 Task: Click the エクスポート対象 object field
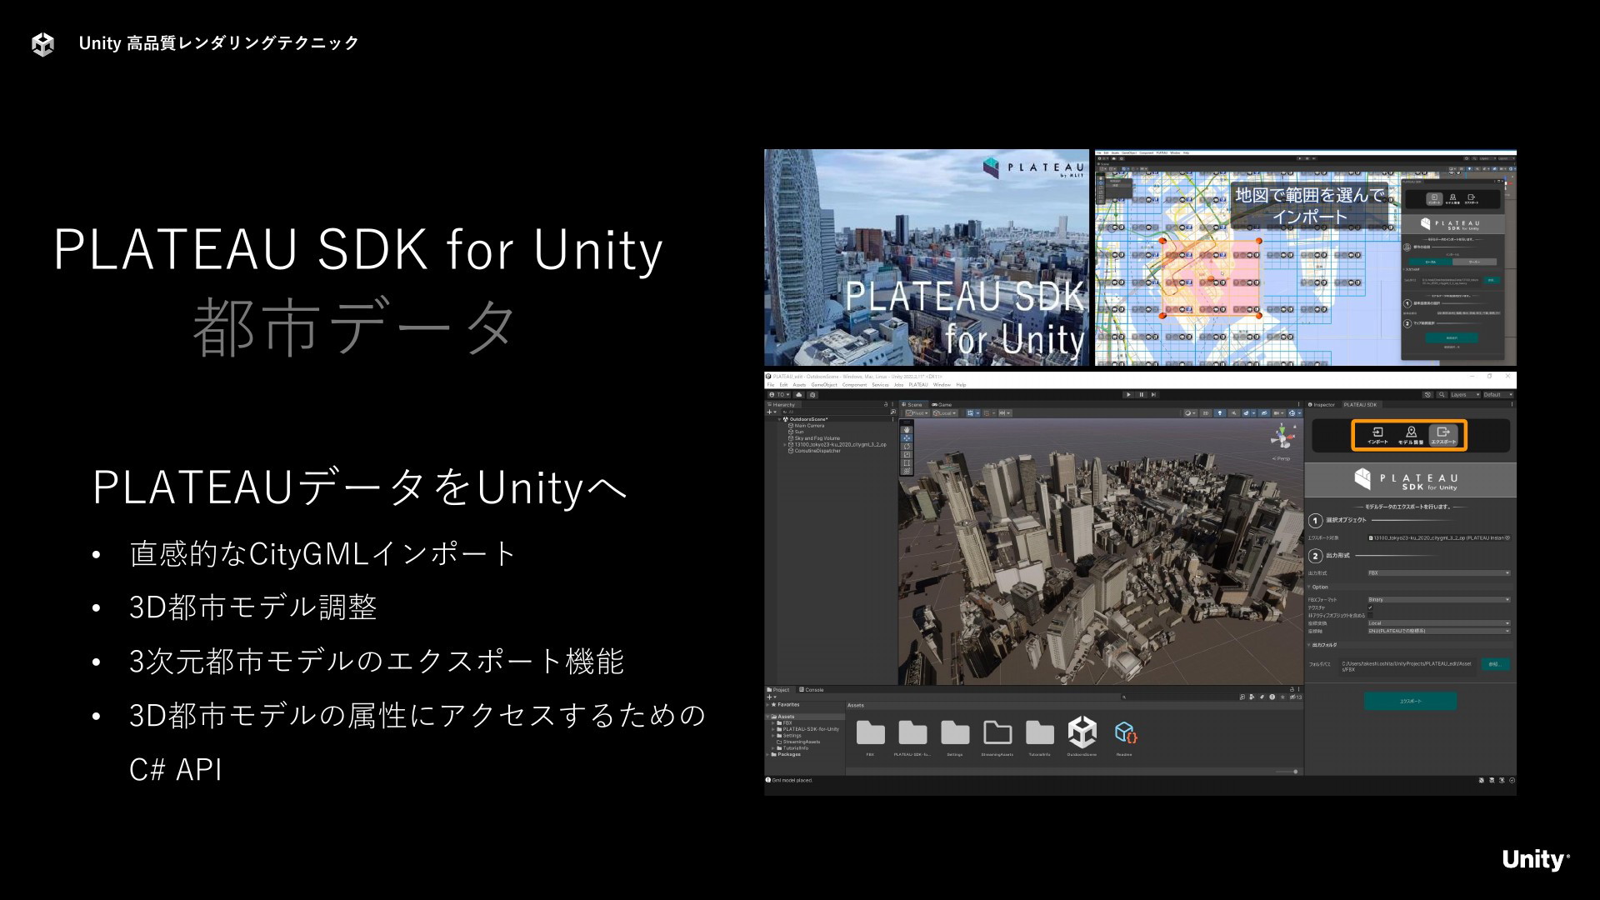(x=1439, y=537)
